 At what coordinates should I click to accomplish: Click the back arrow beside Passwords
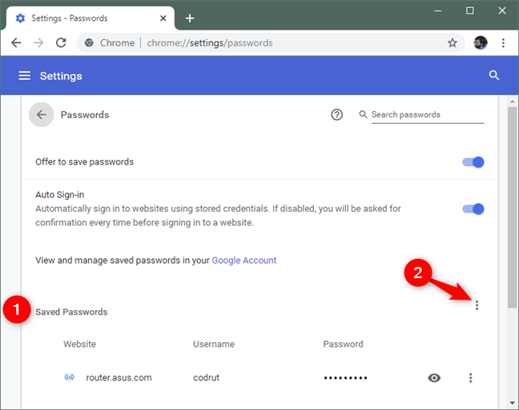coord(42,115)
